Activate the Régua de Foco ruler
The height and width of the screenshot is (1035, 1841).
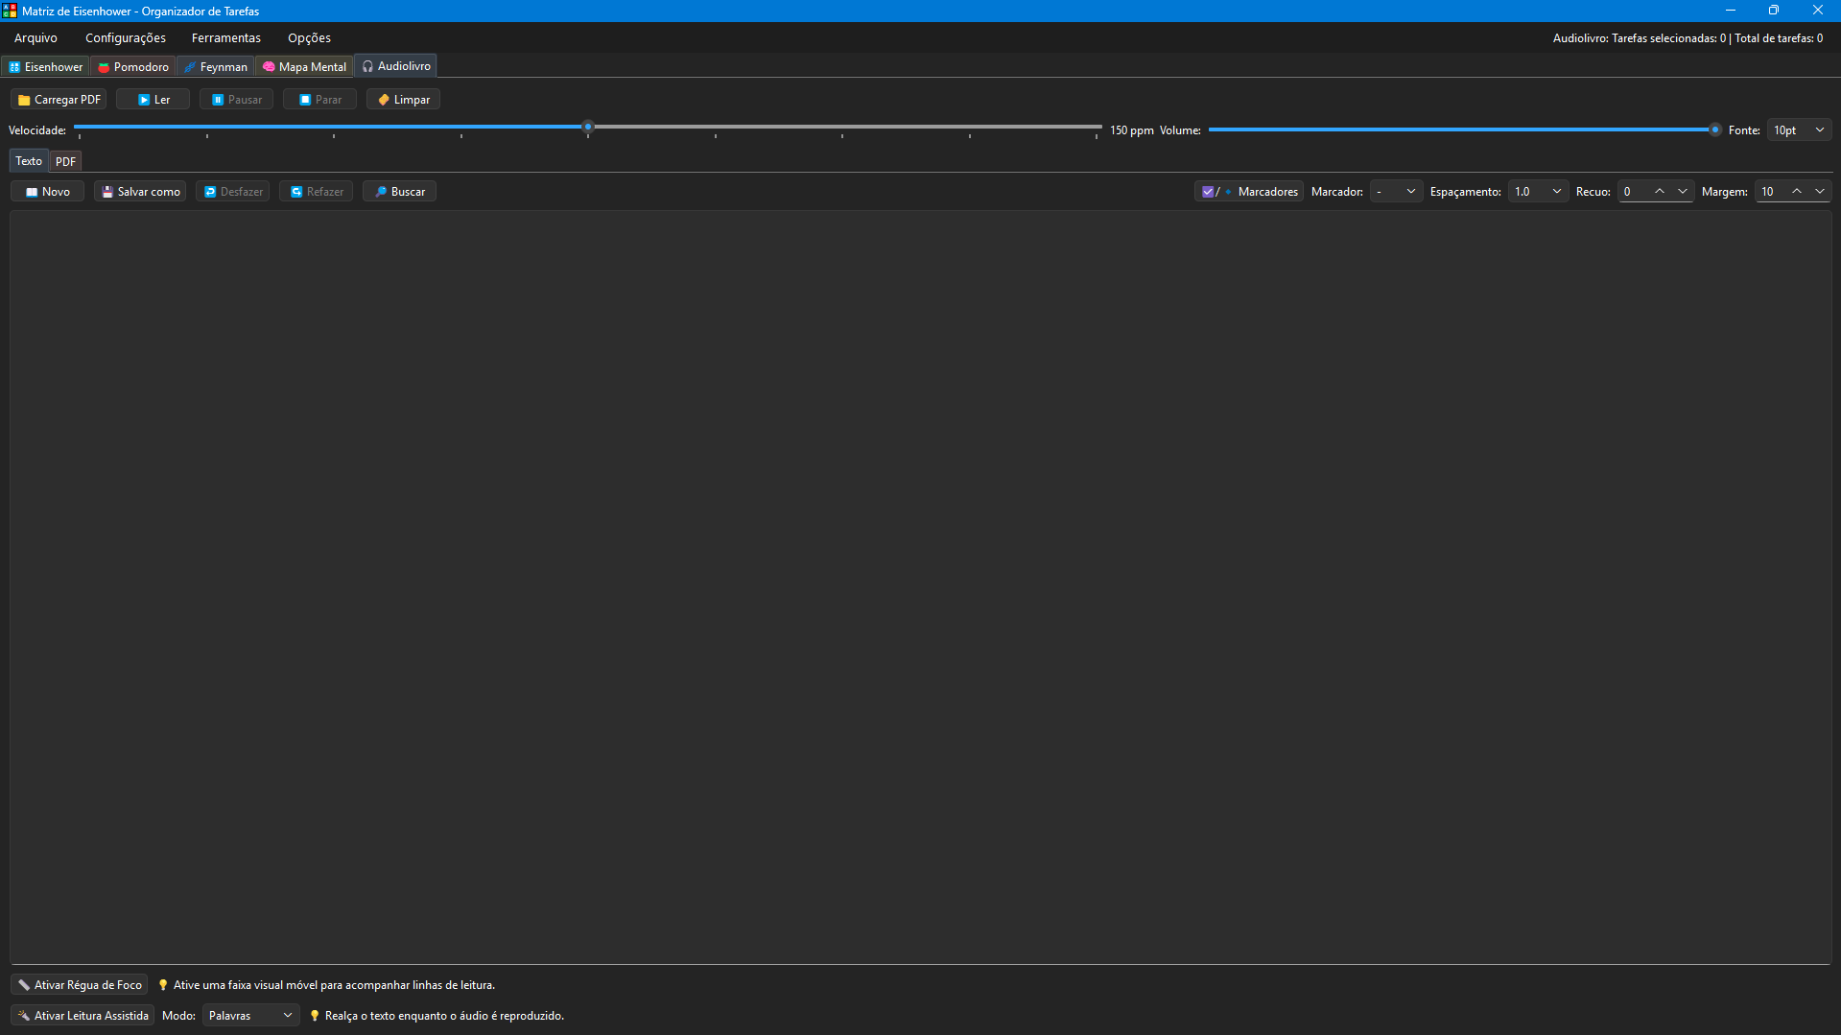[80, 985]
